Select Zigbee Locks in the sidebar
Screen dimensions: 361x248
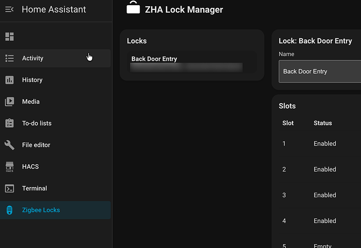click(x=41, y=210)
